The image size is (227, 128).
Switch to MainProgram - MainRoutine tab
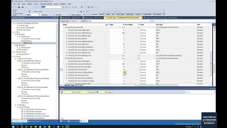tap(71, 18)
